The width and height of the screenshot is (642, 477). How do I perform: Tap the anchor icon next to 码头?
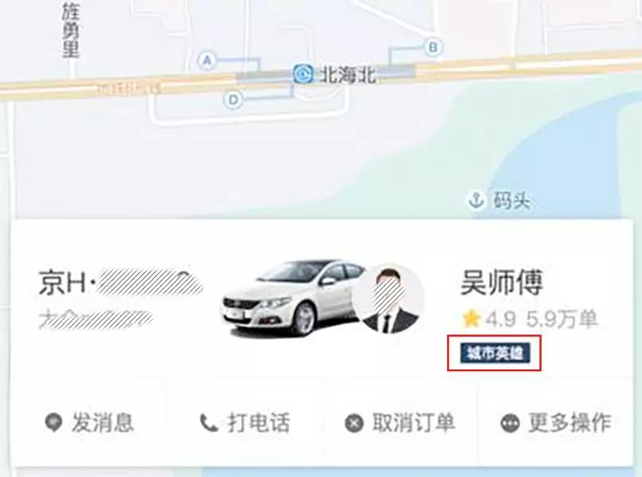[476, 200]
